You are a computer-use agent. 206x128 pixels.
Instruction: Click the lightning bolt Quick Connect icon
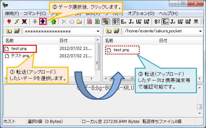17,22
